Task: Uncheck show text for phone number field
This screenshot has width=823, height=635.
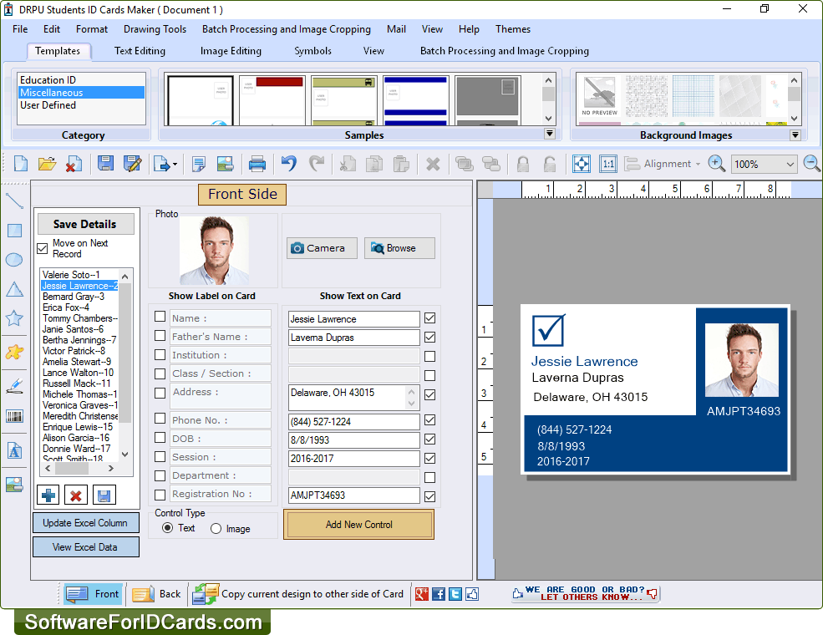Action: click(429, 419)
